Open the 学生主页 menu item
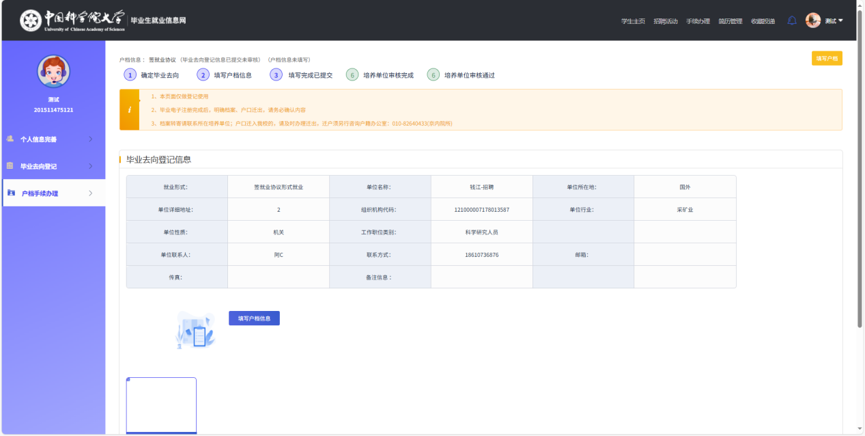This screenshot has width=865, height=436. 633,21
